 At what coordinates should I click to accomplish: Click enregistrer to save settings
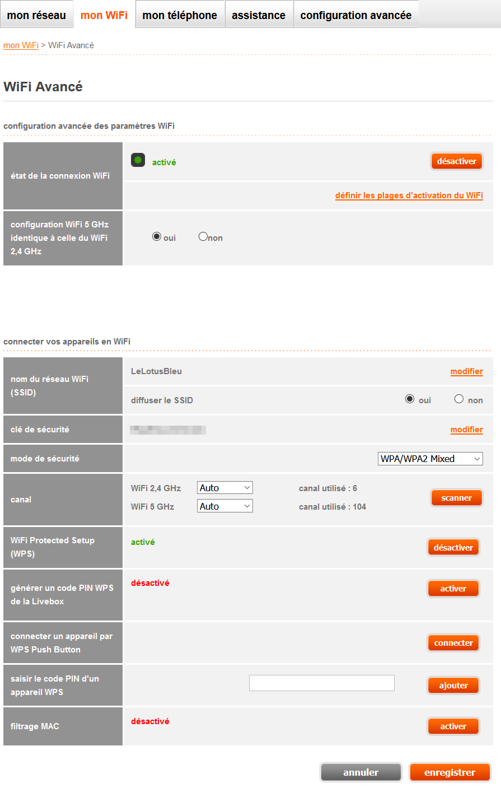coord(450,772)
